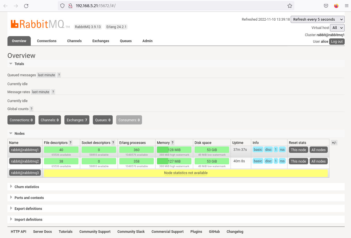Open the HTTP API footer link
The width and height of the screenshot is (351, 238).
(18, 232)
